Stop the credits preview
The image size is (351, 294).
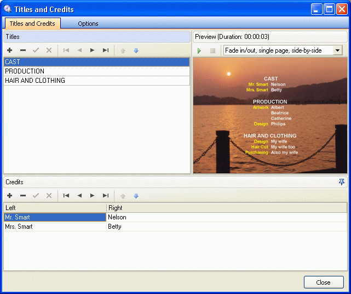coord(212,50)
